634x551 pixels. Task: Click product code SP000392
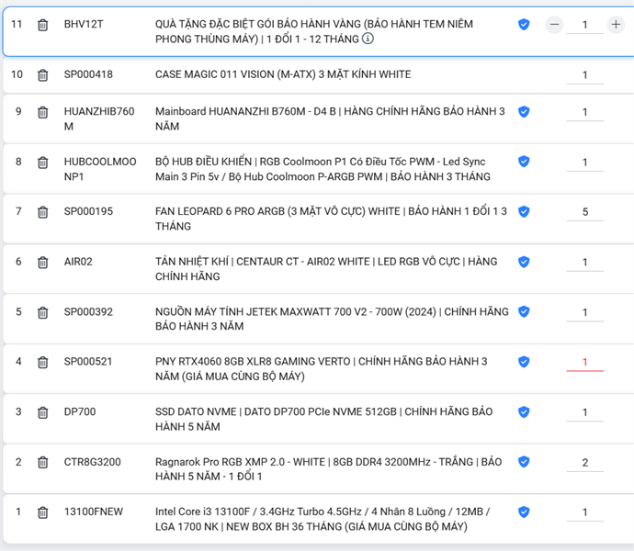88,312
